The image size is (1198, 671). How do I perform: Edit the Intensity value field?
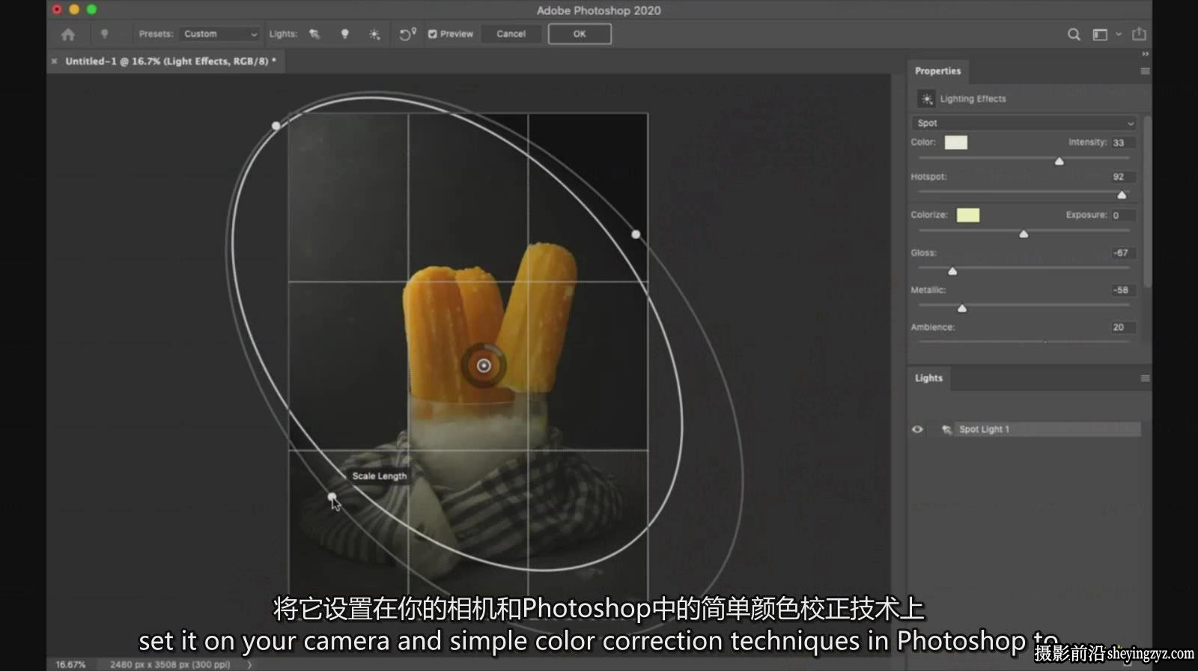(1123, 142)
